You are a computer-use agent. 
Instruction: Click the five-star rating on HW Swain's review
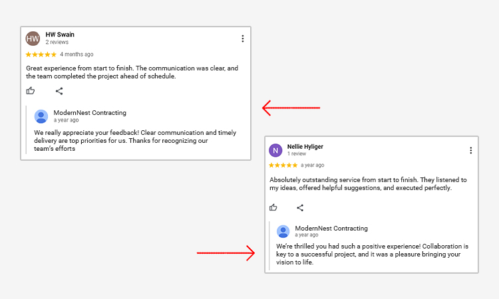tap(41, 54)
